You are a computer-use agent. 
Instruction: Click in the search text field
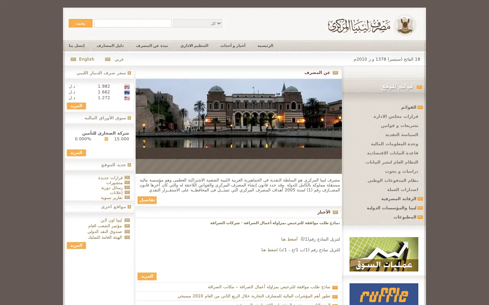tap(133, 23)
